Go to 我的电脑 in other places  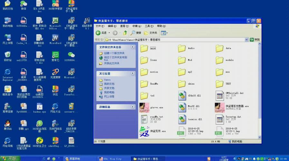[109, 92]
